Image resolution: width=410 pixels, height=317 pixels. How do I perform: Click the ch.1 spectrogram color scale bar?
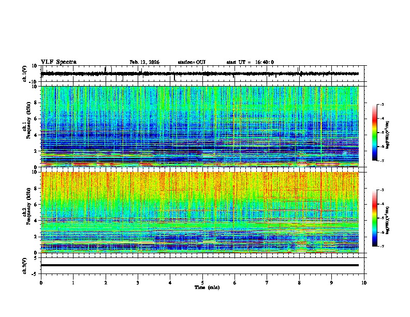[375, 133]
